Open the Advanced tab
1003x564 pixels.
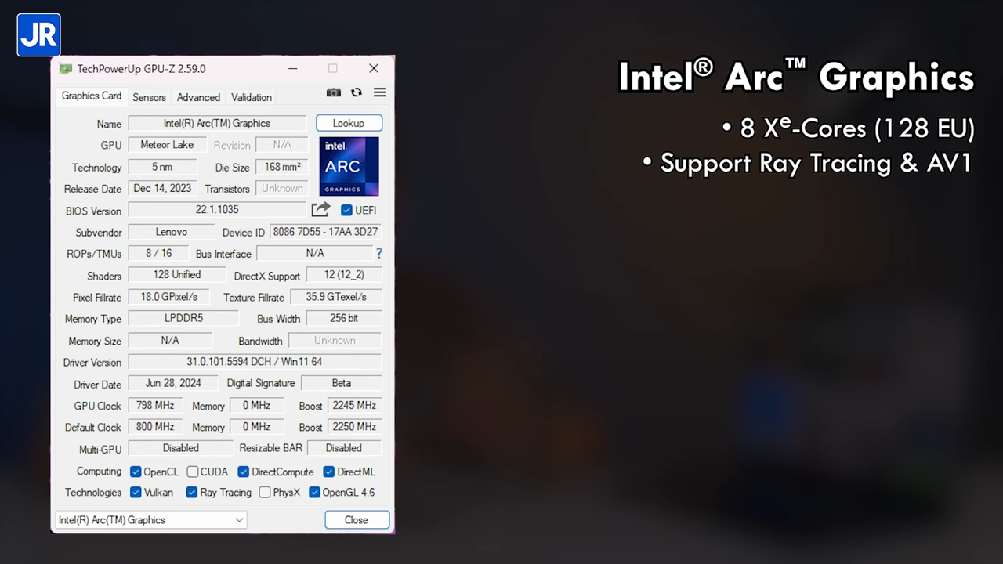point(198,97)
